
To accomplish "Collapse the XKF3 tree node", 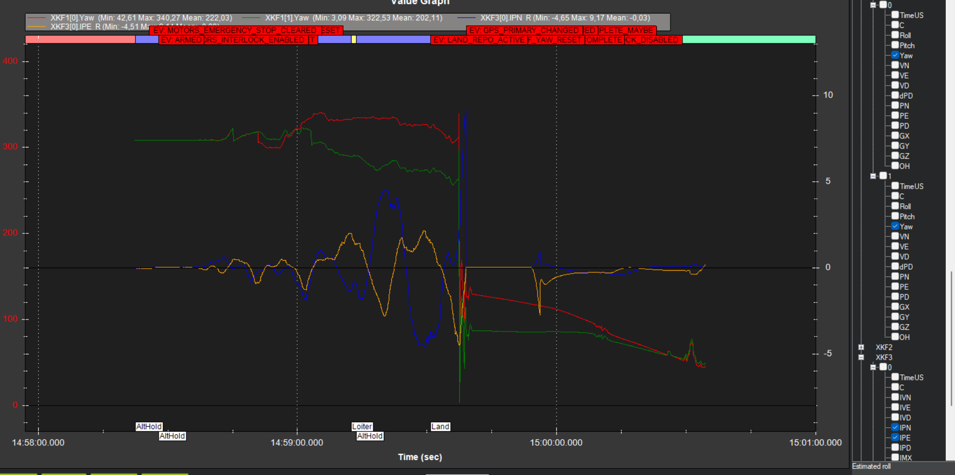I will coord(861,357).
